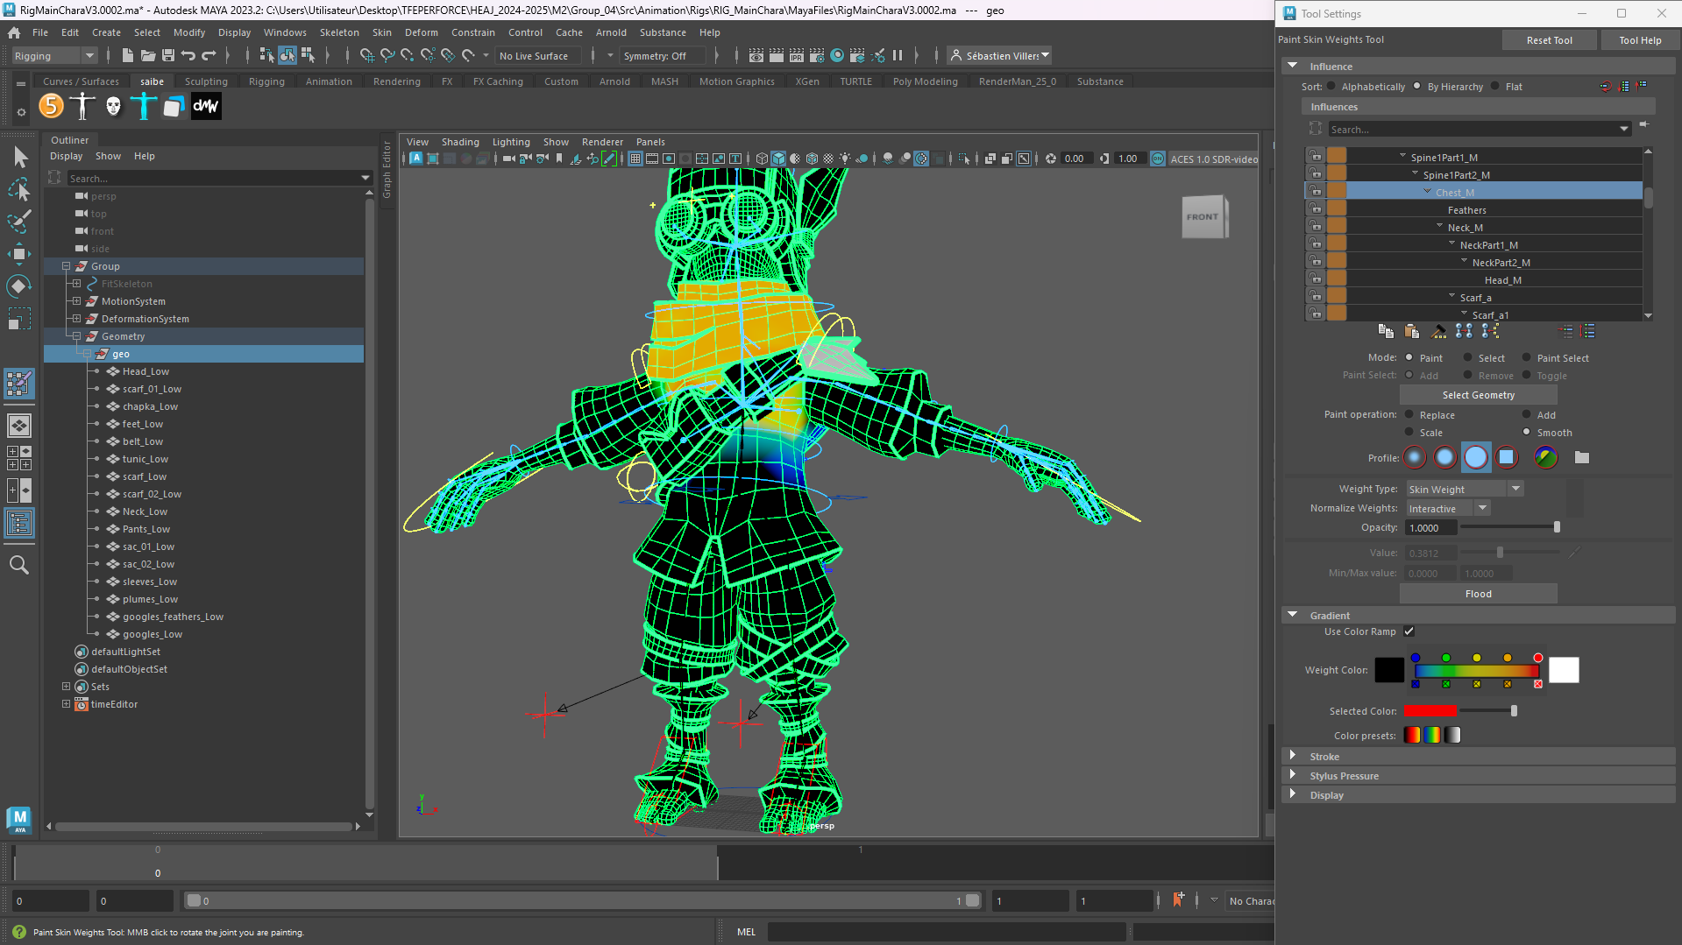Screen dimensions: 1682x945
Task: Open the Skin menu
Action: [x=381, y=32]
